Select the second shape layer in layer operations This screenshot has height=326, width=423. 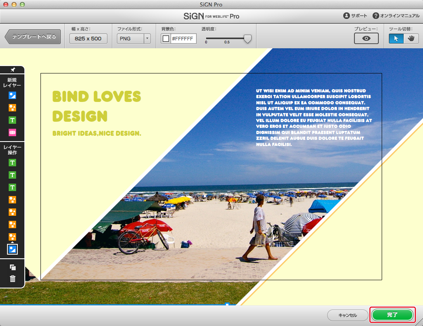pos(12,212)
